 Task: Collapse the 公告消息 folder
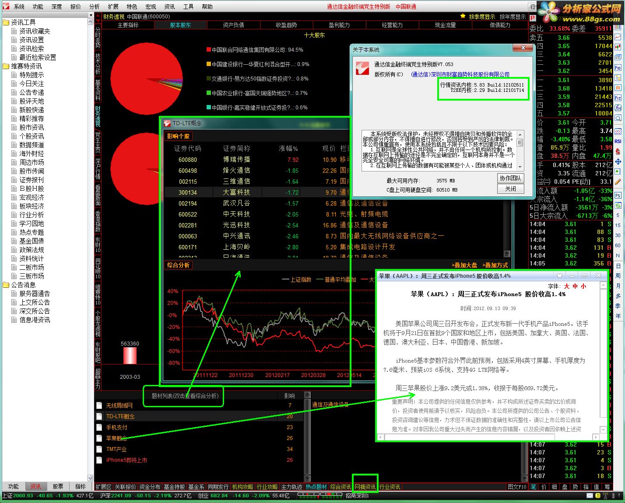click(x=6, y=285)
